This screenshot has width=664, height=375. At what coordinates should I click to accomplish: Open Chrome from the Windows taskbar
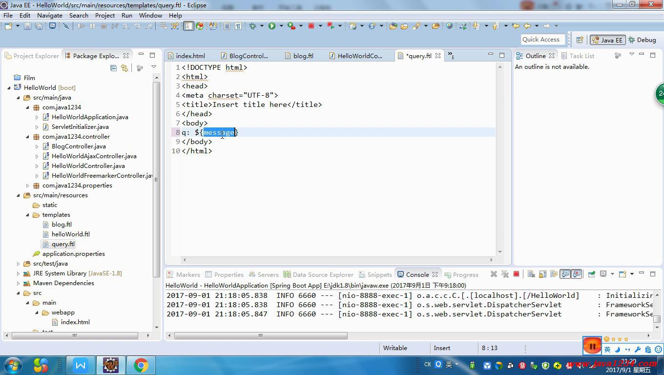(x=141, y=365)
